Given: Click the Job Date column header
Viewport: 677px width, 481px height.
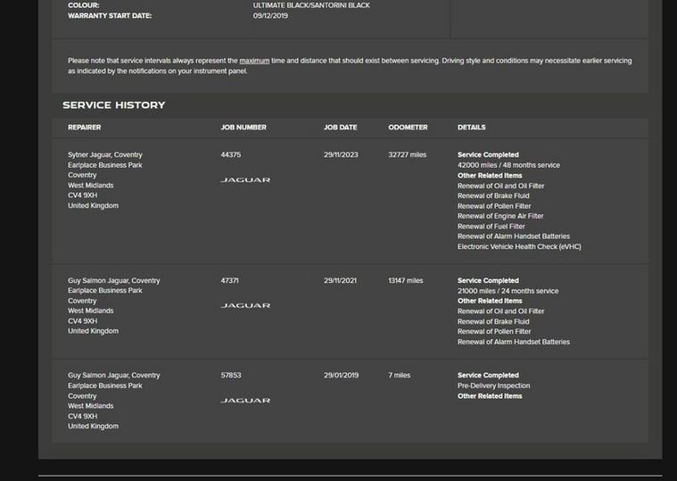Looking at the screenshot, I should 340,128.
